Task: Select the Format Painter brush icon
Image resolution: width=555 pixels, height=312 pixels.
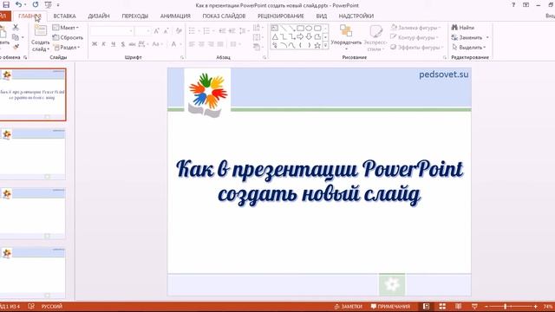Action: 16,47
